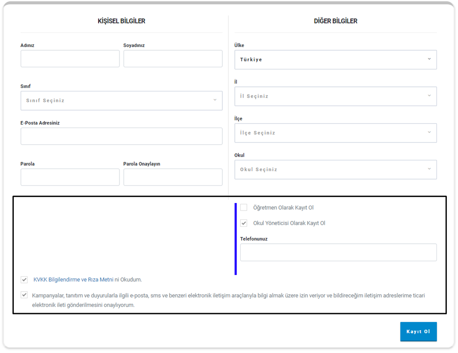Click the arrow icon in İlçe dropdown

pyautogui.click(x=429, y=133)
